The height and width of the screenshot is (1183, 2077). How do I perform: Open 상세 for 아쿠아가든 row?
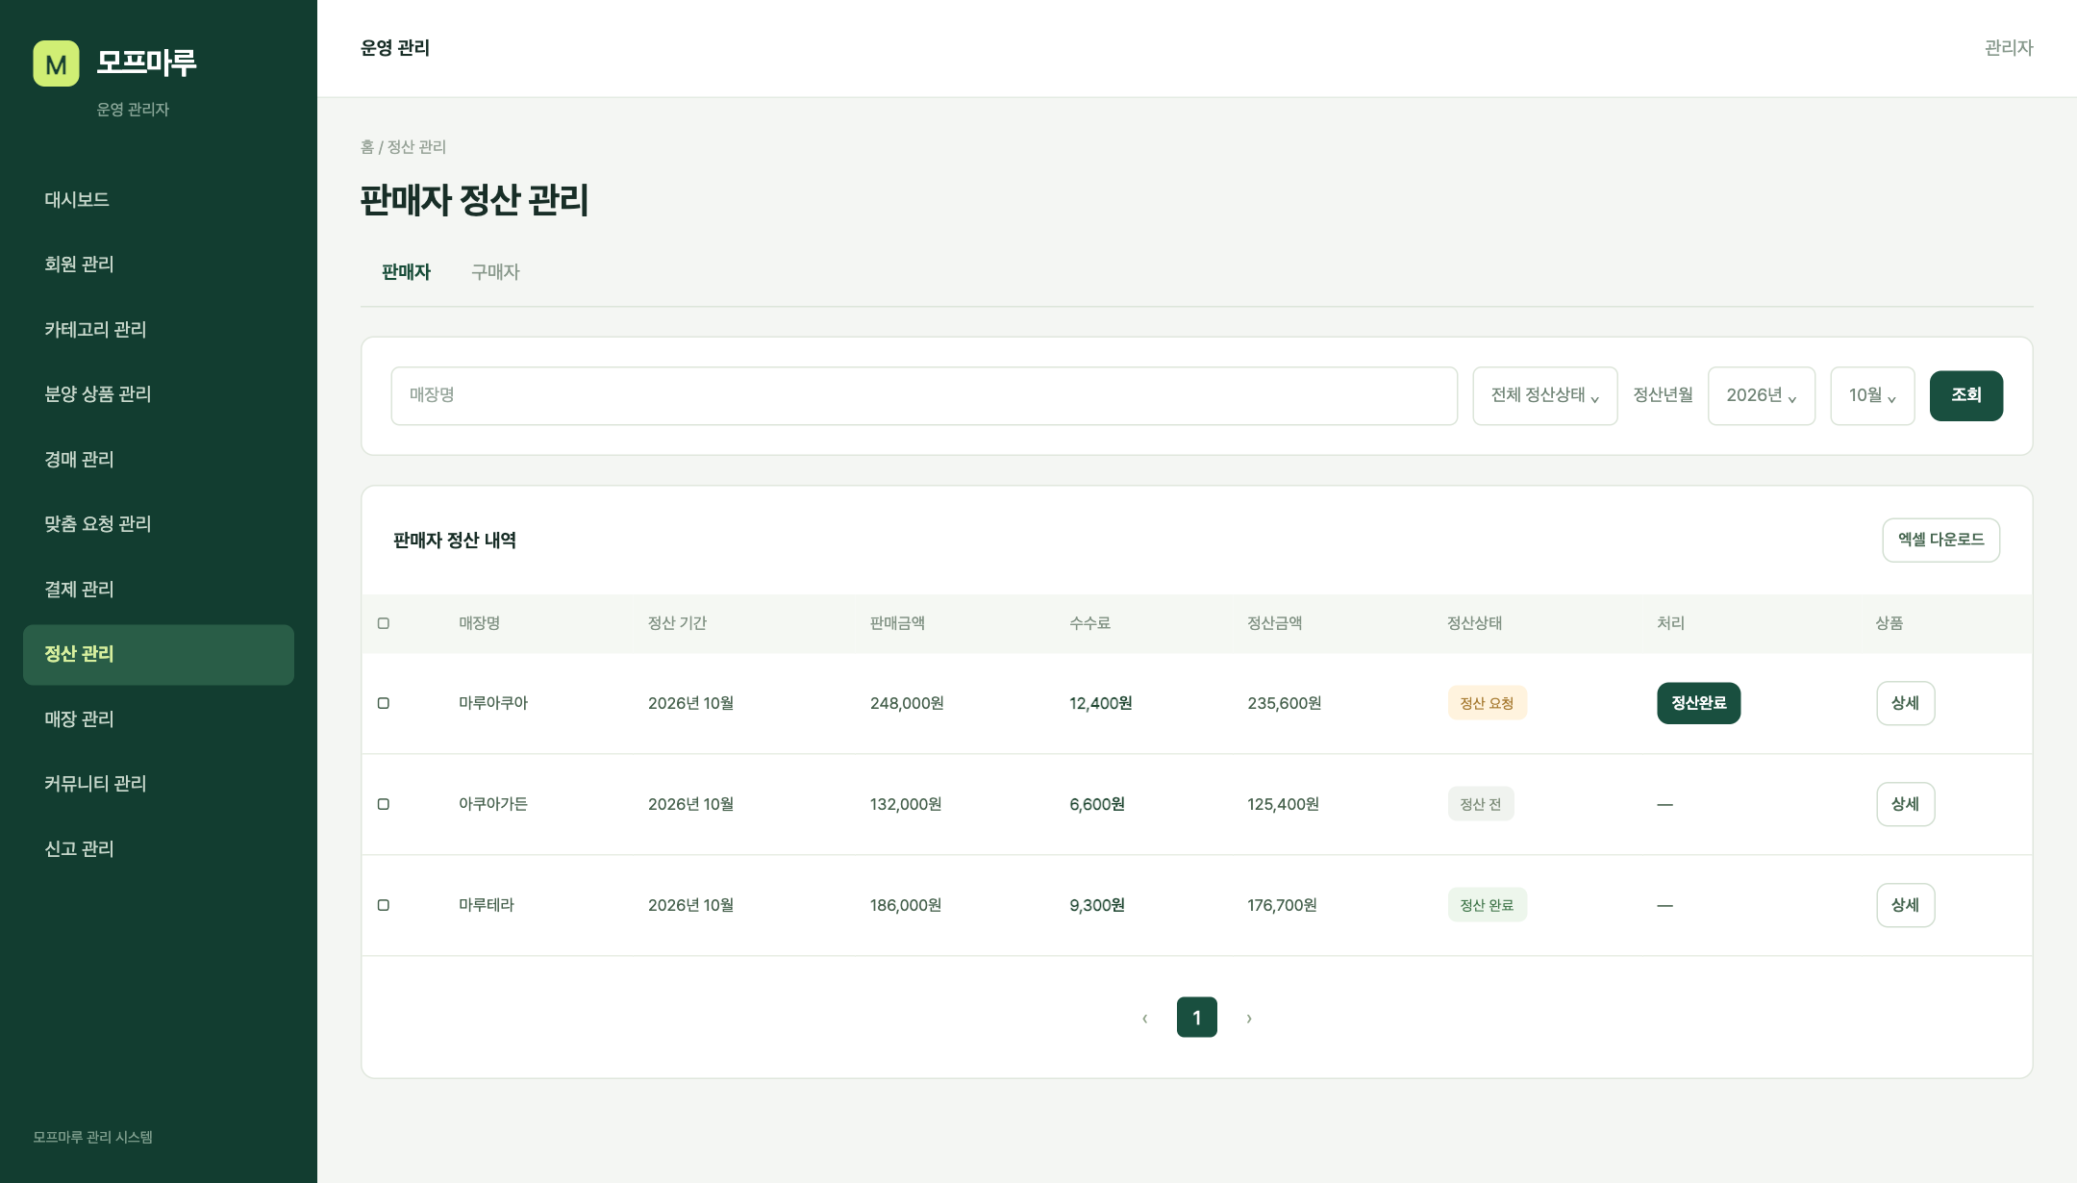click(x=1905, y=804)
